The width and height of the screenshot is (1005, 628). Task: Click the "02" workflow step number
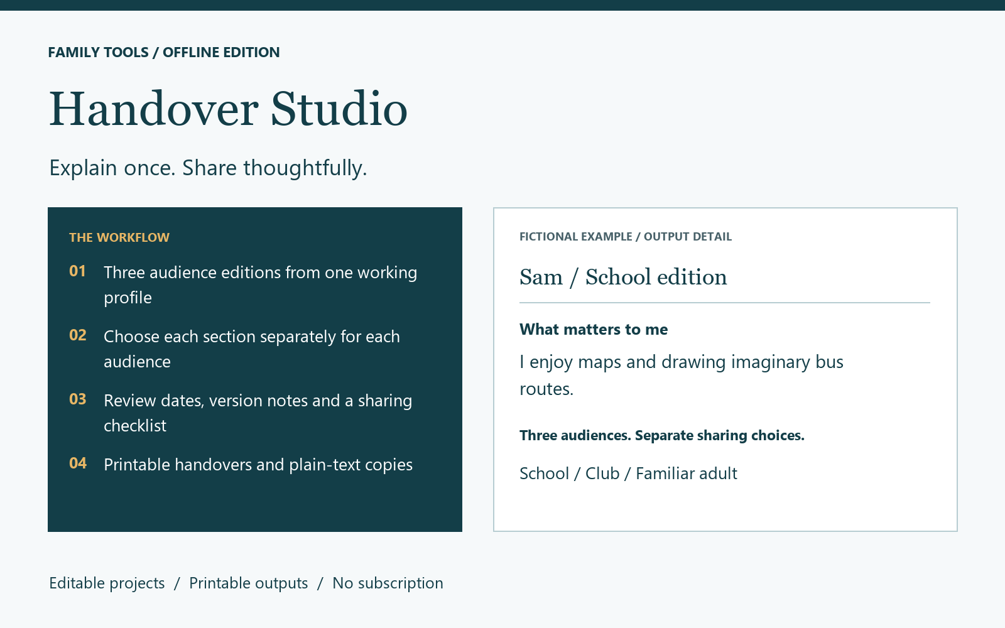(78, 335)
